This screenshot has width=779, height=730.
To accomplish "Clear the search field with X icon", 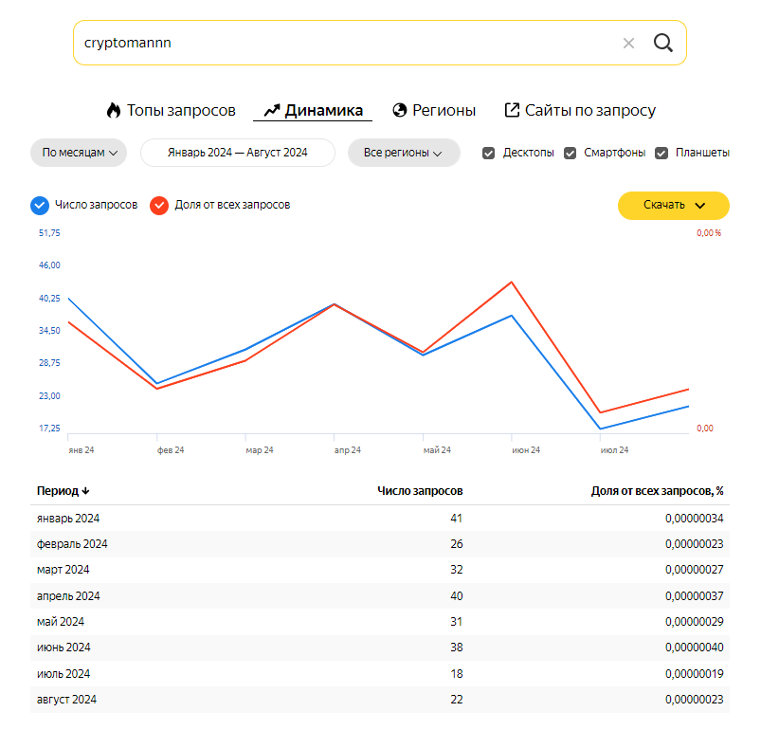I will (628, 43).
